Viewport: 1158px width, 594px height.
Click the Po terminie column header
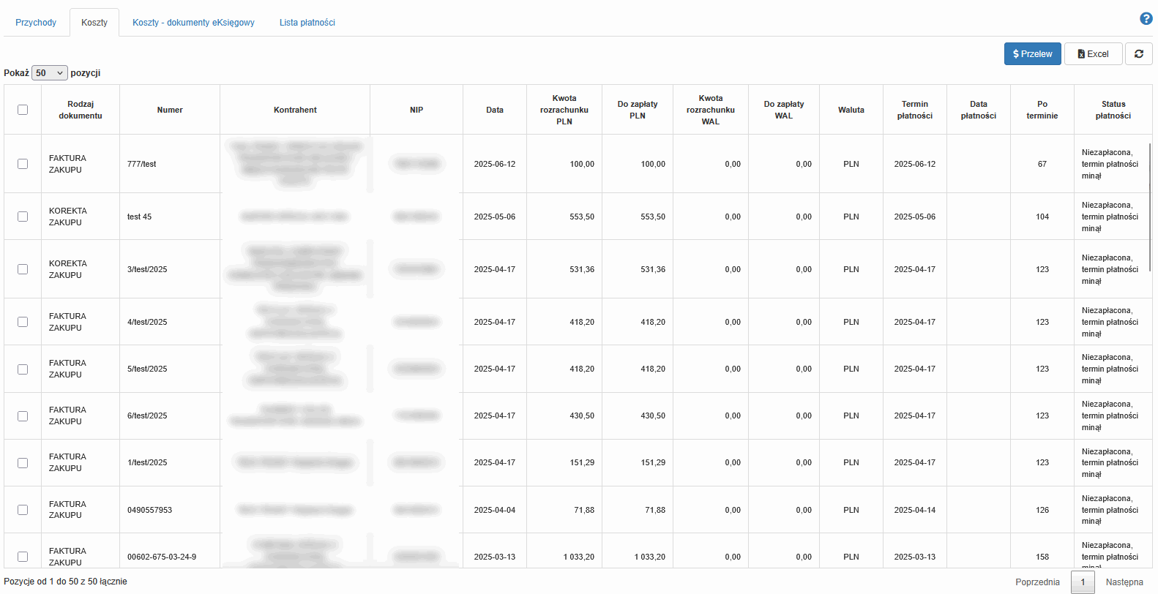[x=1042, y=110]
